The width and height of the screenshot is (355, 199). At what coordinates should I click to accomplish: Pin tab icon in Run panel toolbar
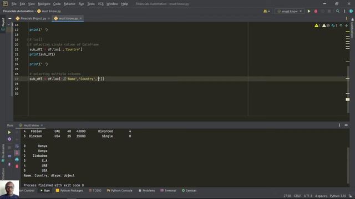(9, 164)
